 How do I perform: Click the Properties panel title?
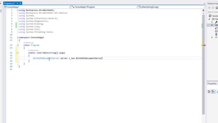[x=212, y=83]
